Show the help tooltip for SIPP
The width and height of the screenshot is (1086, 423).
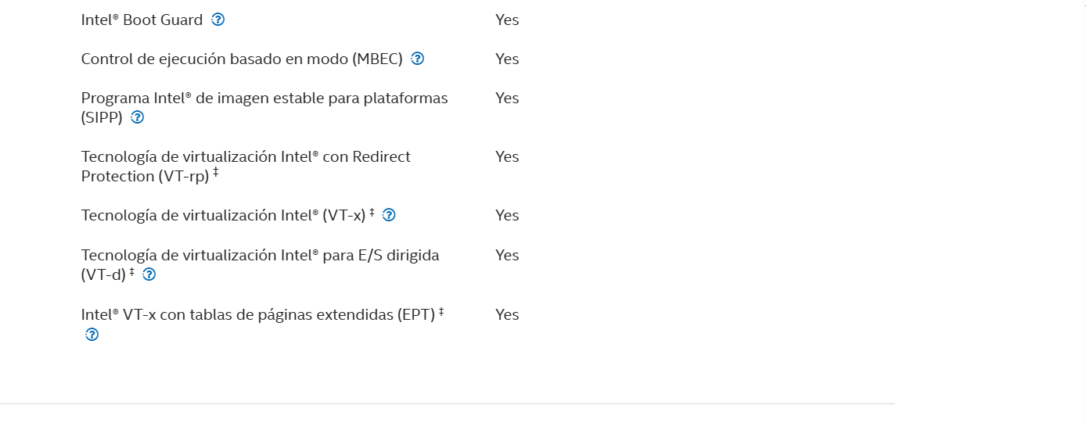[138, 117]
